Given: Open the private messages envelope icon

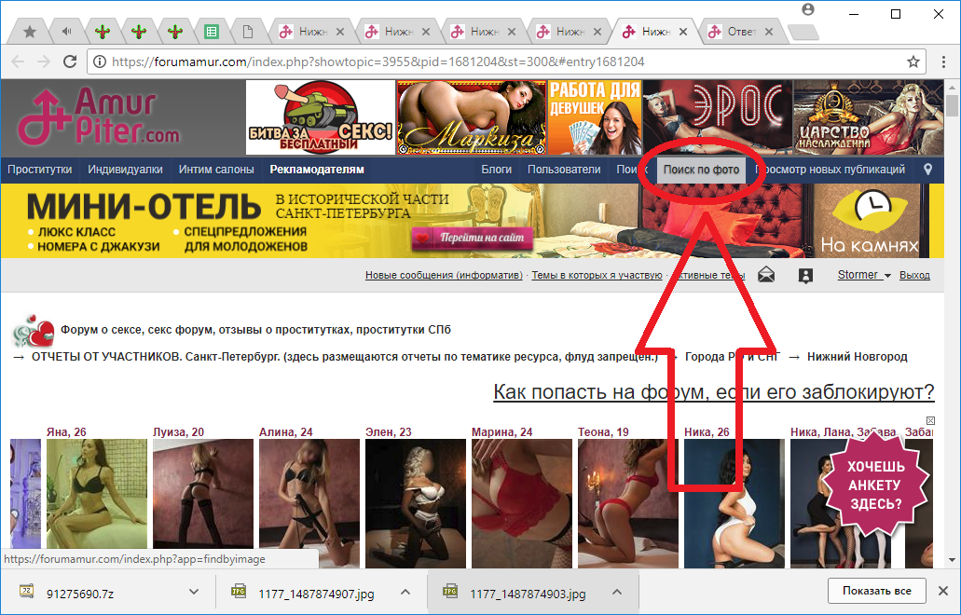Looking at the screenshot, I should (x=766, y=275).
